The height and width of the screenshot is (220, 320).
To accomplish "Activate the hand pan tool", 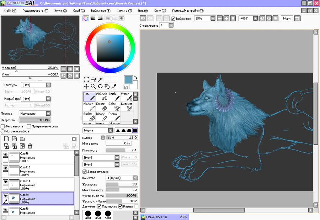I will coord(107,86).
